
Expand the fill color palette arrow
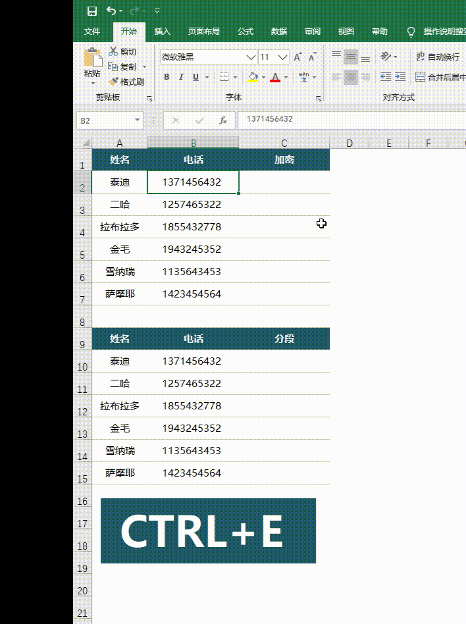pos(263,77)
